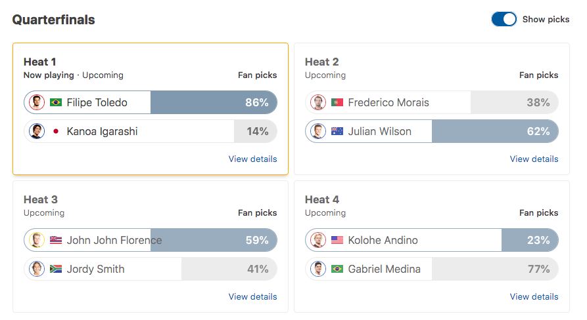Toggle the Show picks switch
This screenshot has height=320, width=587.
coord(504,19)
